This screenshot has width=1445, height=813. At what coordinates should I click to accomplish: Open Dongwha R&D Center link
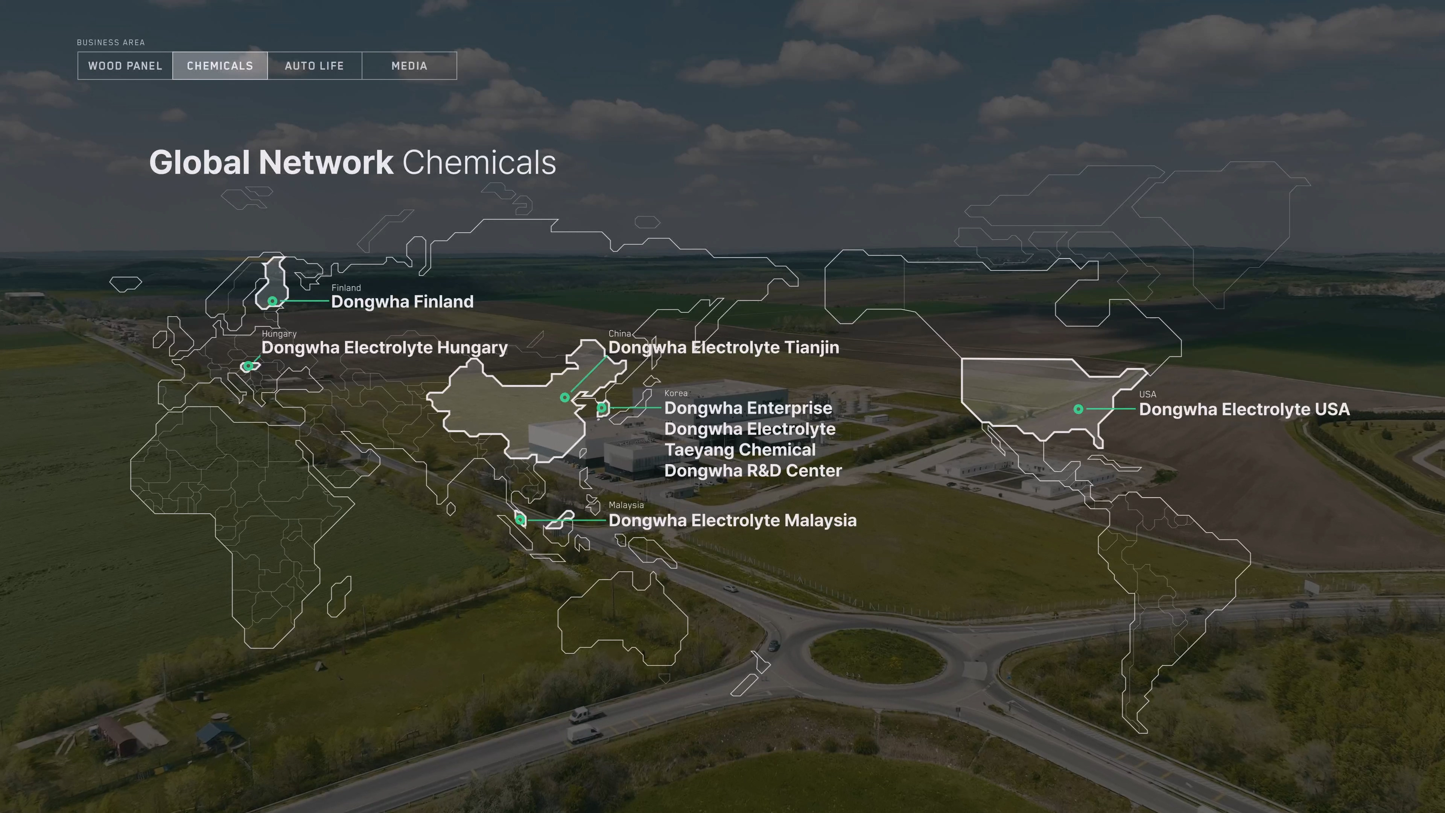[753, 471]
